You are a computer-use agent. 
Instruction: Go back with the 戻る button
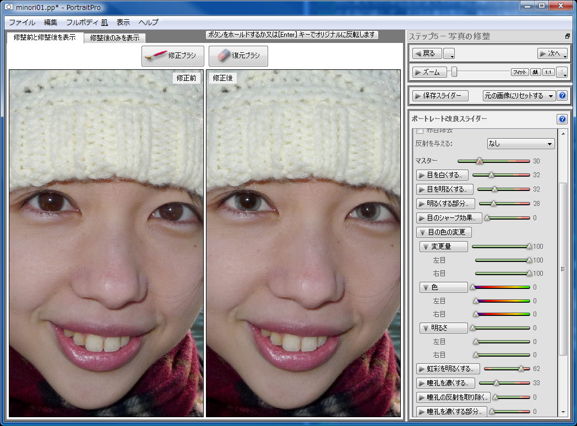click(x=427, y=53)
